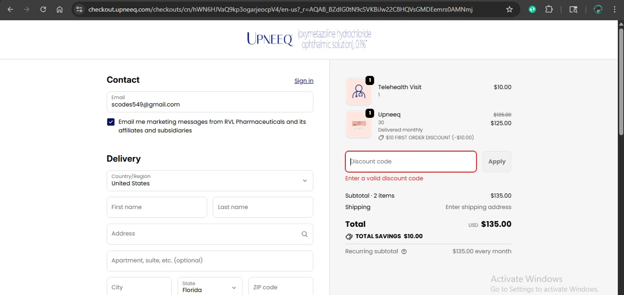Viewport: 624px width, 295px height.
Task: Open Chrome three-dot menu
Action: 614,9
